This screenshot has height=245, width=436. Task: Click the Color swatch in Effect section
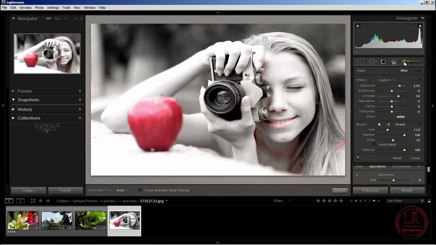[x=401, y=117]
